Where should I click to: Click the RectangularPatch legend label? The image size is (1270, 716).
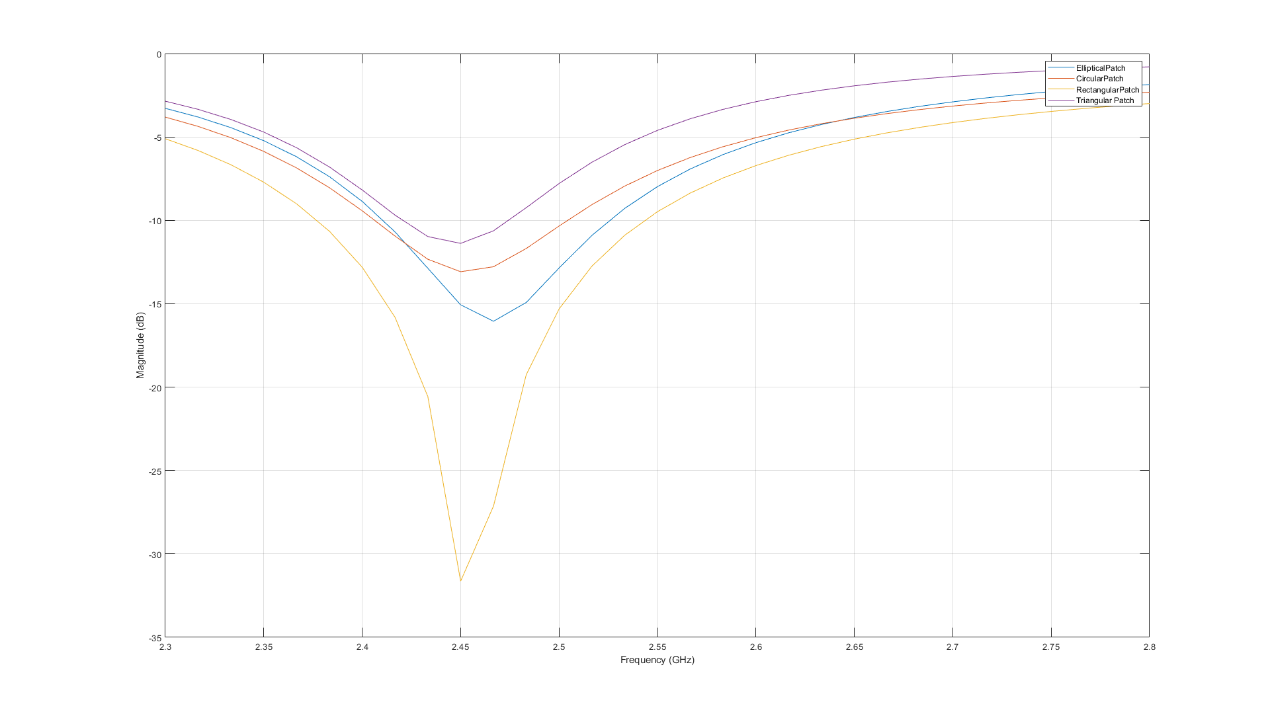click(1107, 90)
